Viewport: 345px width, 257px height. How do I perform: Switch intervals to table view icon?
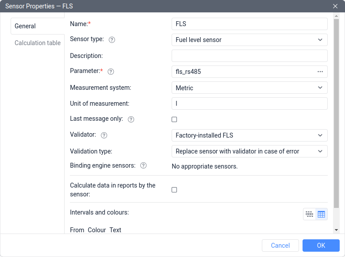pos(321,215)
